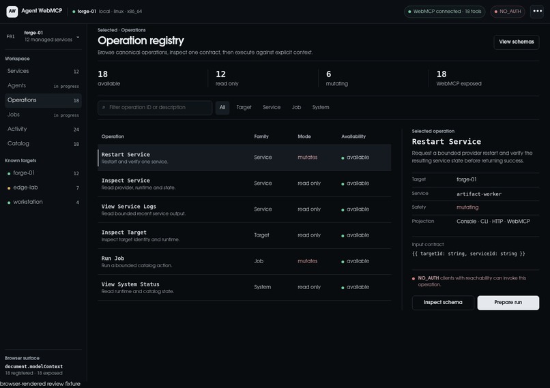Image resolution: width=550 pixels, height=388 pixels.
Task: Open Jobs in the workspace sidebar
Action: [x=43, y=115]
